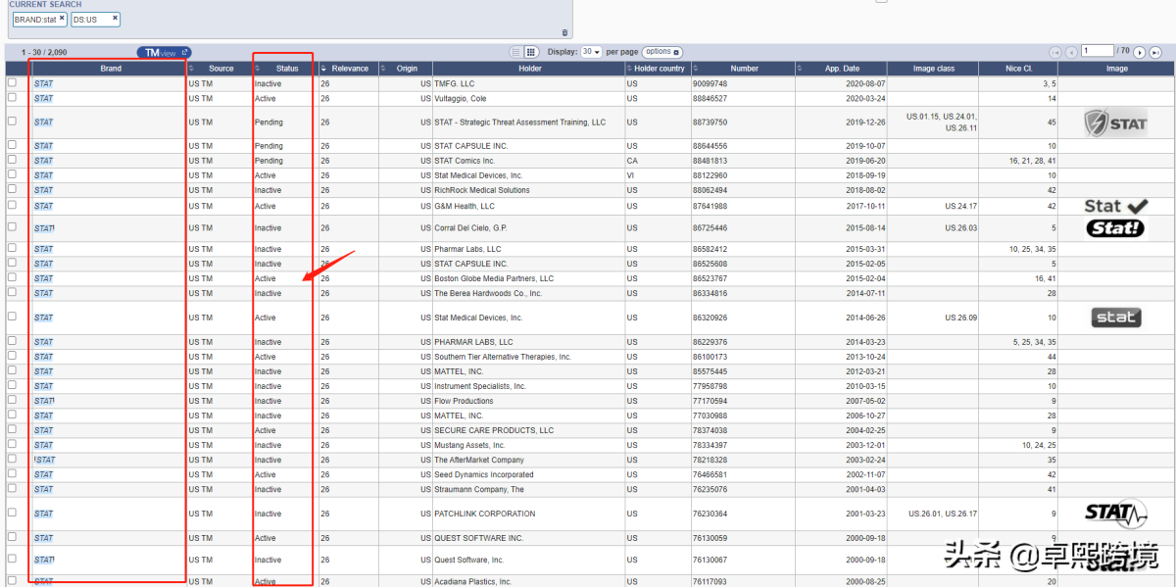Sort results by Status column
This screenshot has width=1176, height=587.
[286, 69]
